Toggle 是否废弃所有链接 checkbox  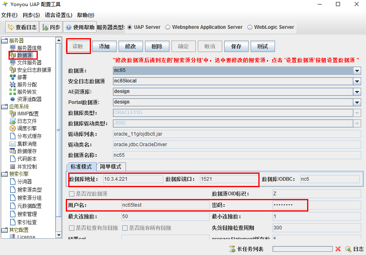(x=125, y=228)
